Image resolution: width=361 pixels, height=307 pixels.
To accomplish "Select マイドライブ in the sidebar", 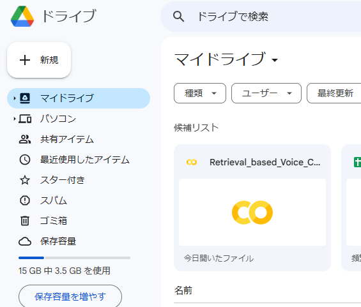I will [79, 98].
